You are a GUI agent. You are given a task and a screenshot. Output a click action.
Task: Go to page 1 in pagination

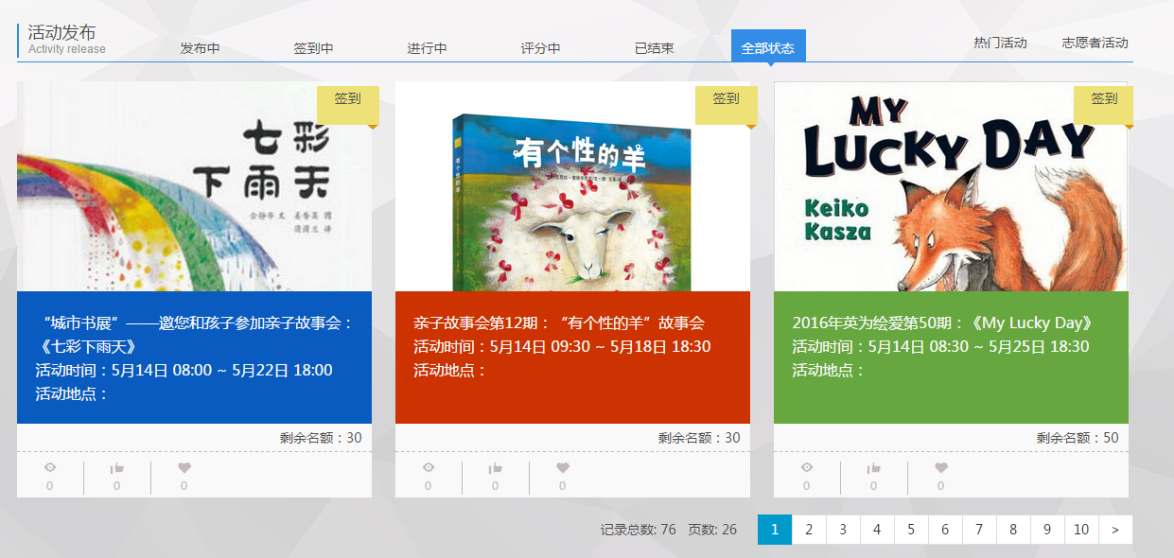[775, 530]
